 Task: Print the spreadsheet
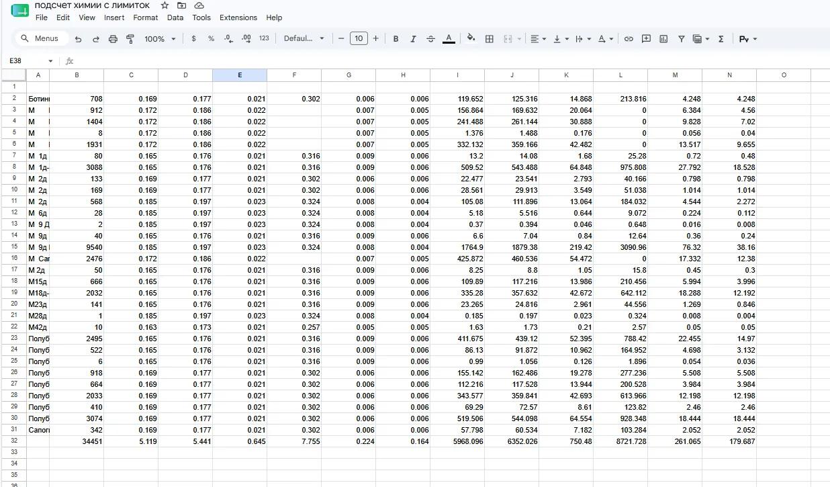tap(113, 39)
